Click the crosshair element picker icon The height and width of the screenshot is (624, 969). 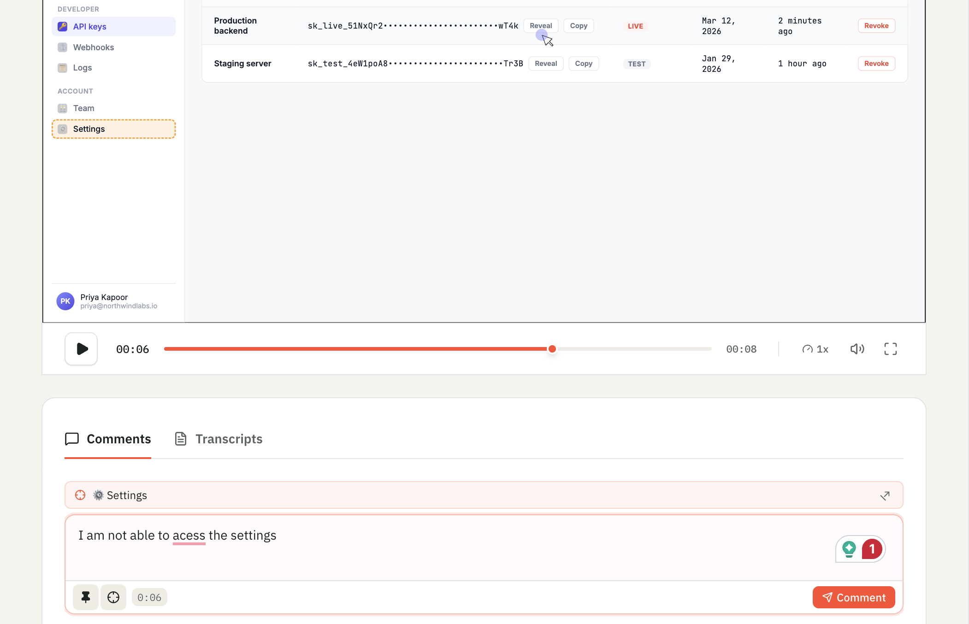point(113,598)
